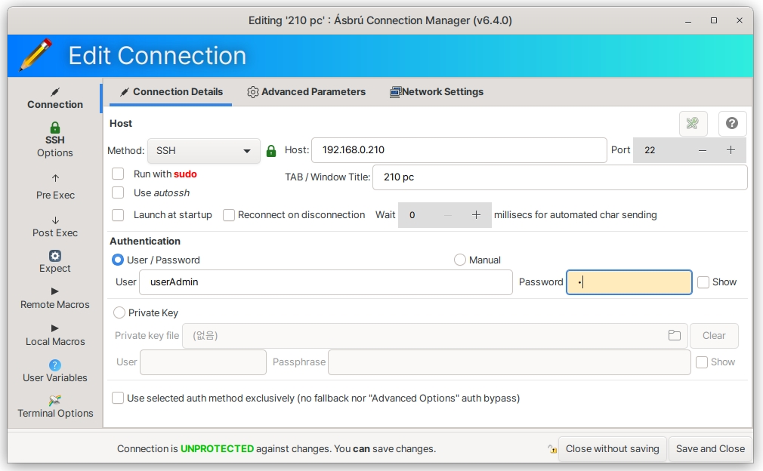
Task: Open the Method SSH dropdown
Action: point(203,151)
